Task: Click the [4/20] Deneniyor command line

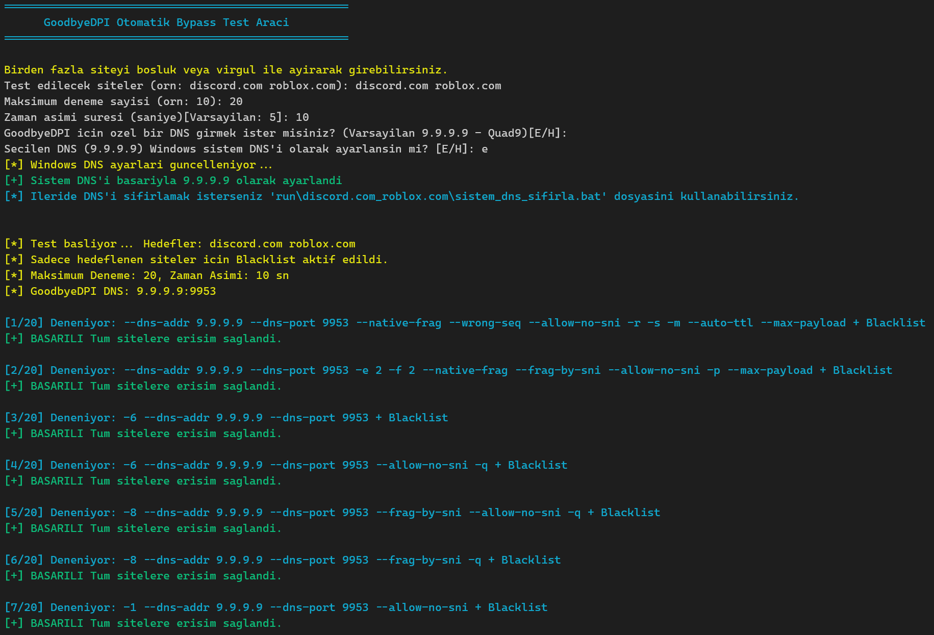Action: tap(286, 465)
